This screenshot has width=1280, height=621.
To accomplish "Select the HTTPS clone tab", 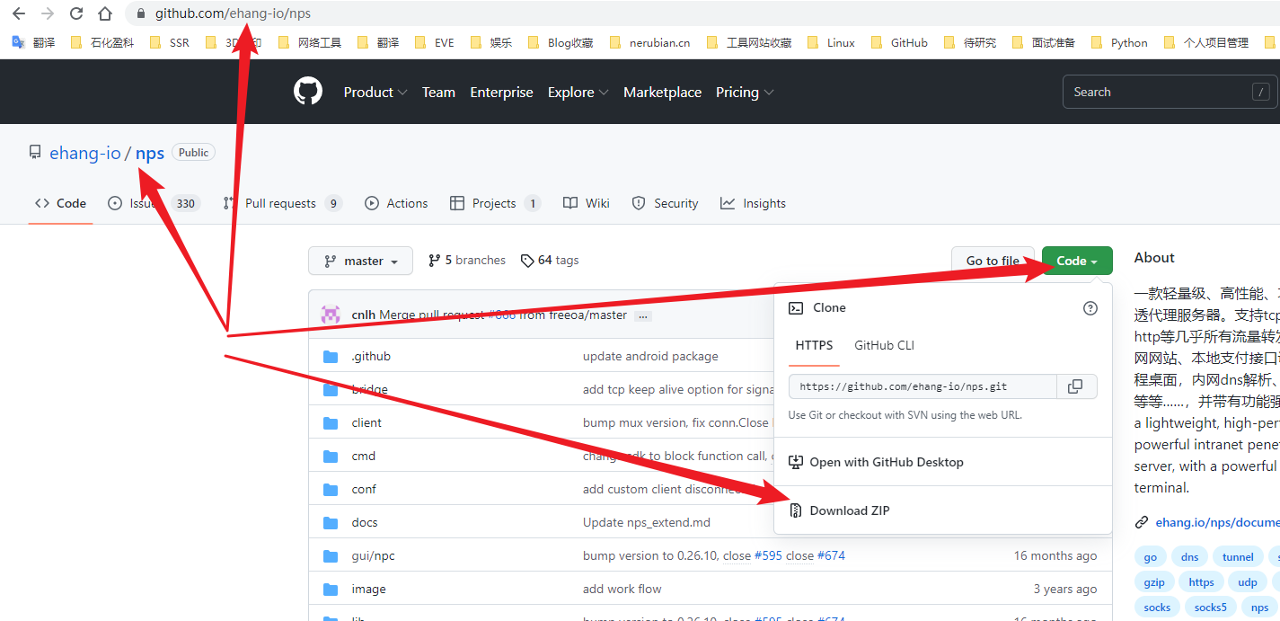I will [x=814, y=345].
